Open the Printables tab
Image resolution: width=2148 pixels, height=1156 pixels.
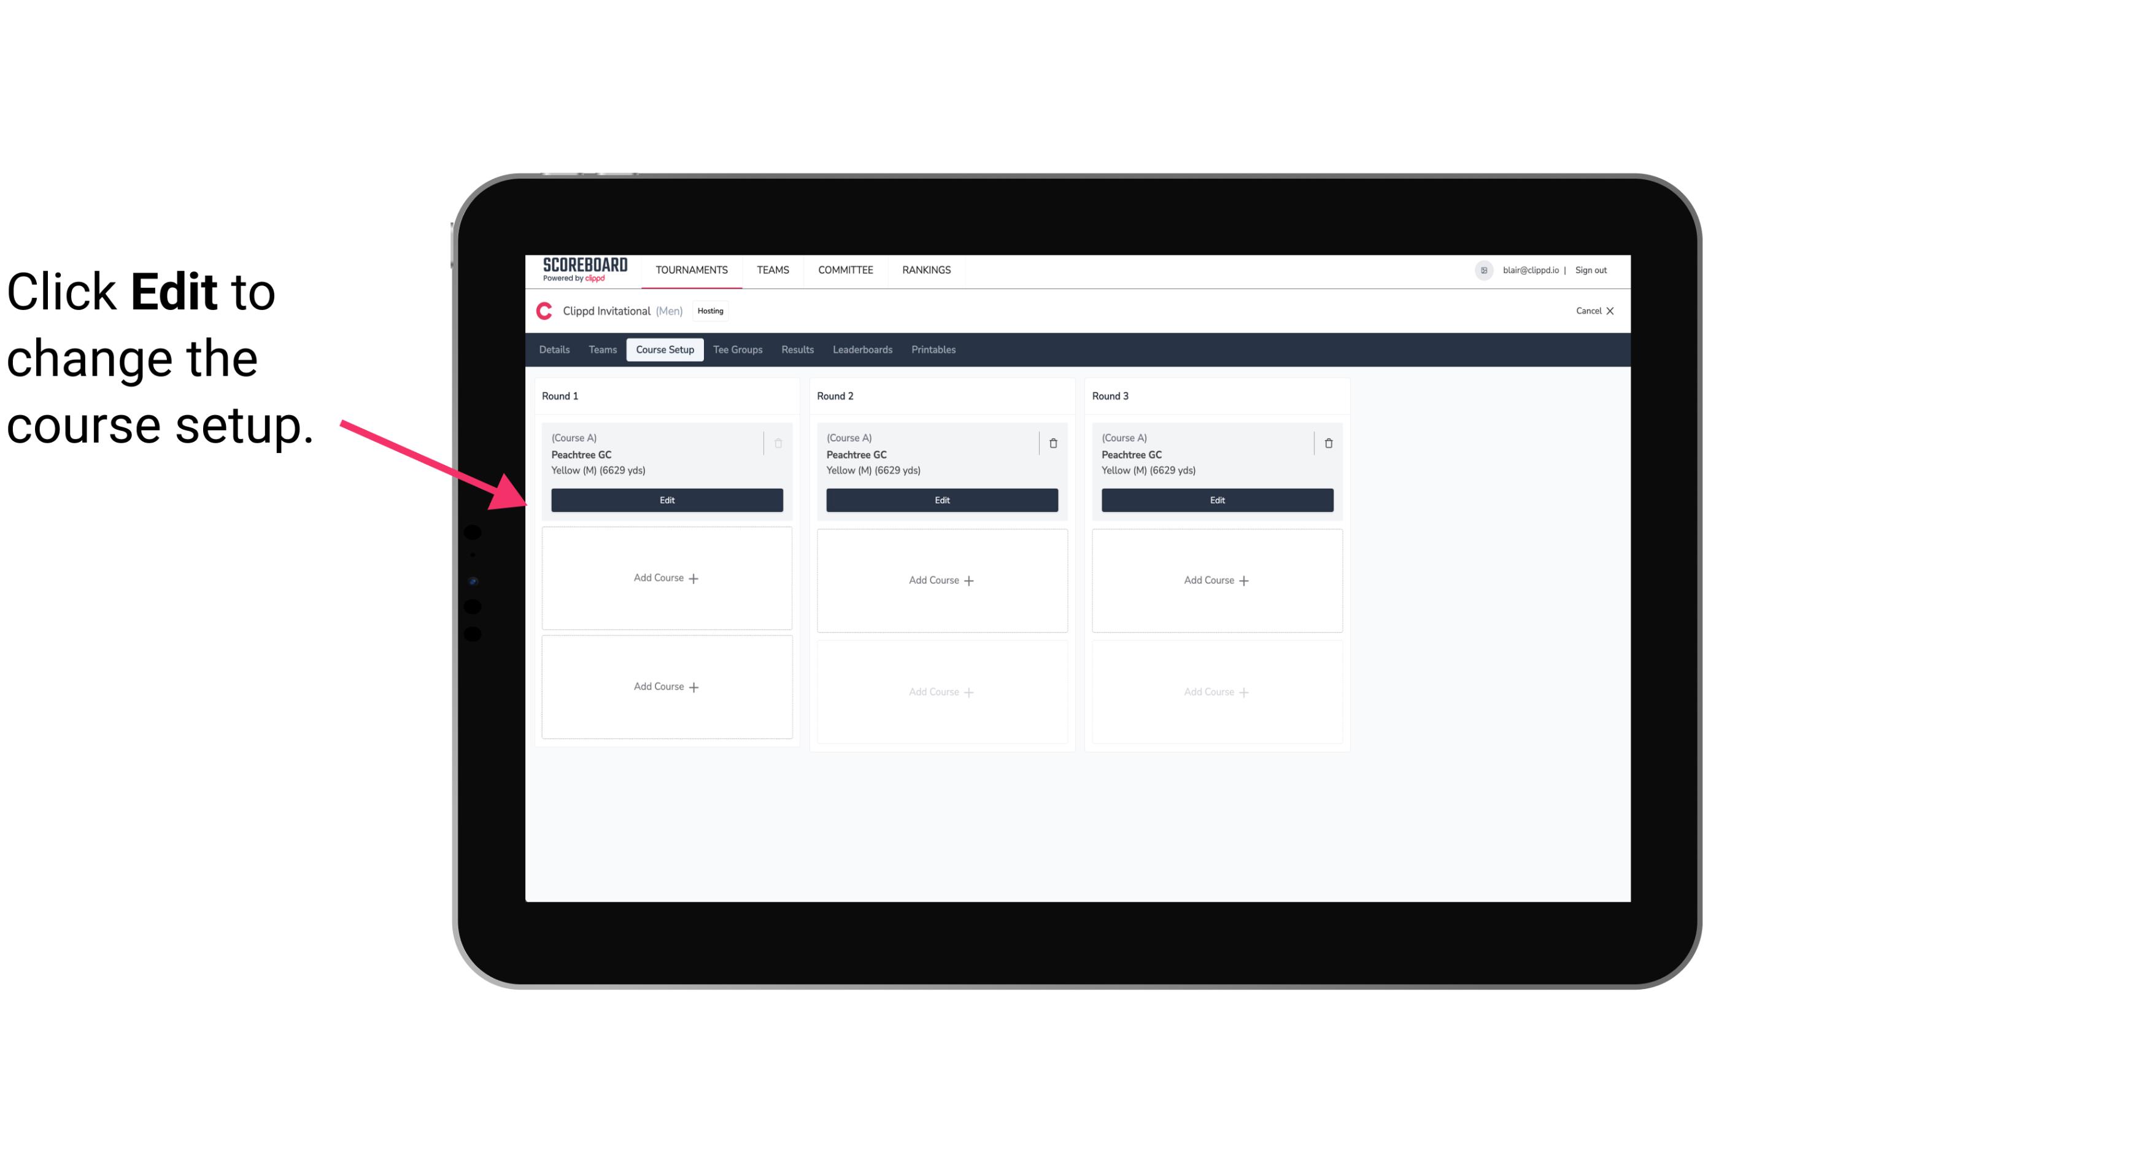click(930, 350)
